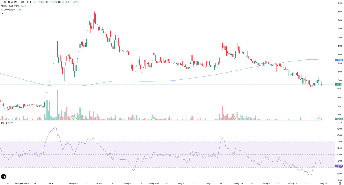Click the 18.00 mark on price scale
This screenshot has height=185, width=344.
(x=339, y=12)
